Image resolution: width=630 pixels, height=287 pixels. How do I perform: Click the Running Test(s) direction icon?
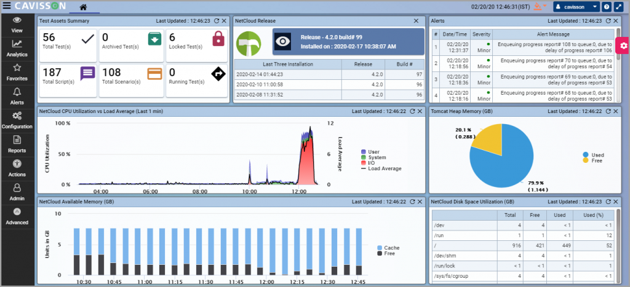[x=218, y=74]
